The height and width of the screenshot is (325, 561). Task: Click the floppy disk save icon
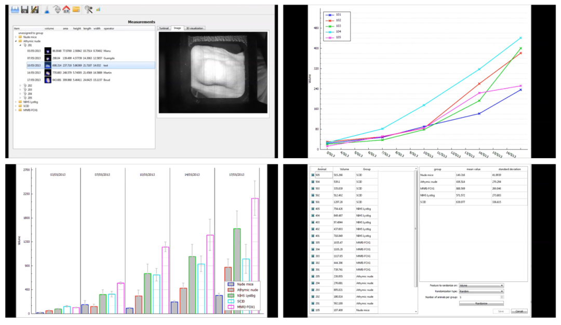[24, 9]
